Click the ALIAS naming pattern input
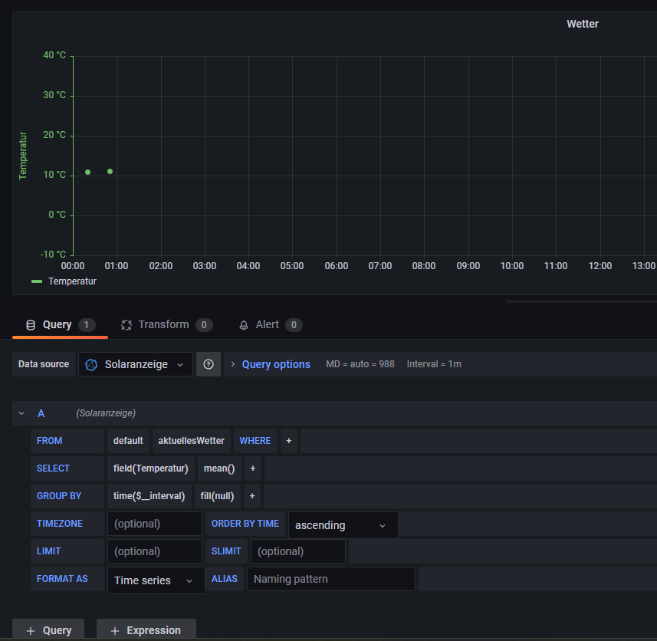The height and width of the screenshot is (641, 657). (x=330, y=579)
